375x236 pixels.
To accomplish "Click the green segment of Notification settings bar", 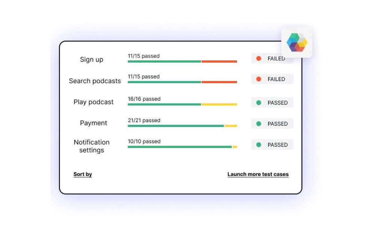I will click(180, 147).
